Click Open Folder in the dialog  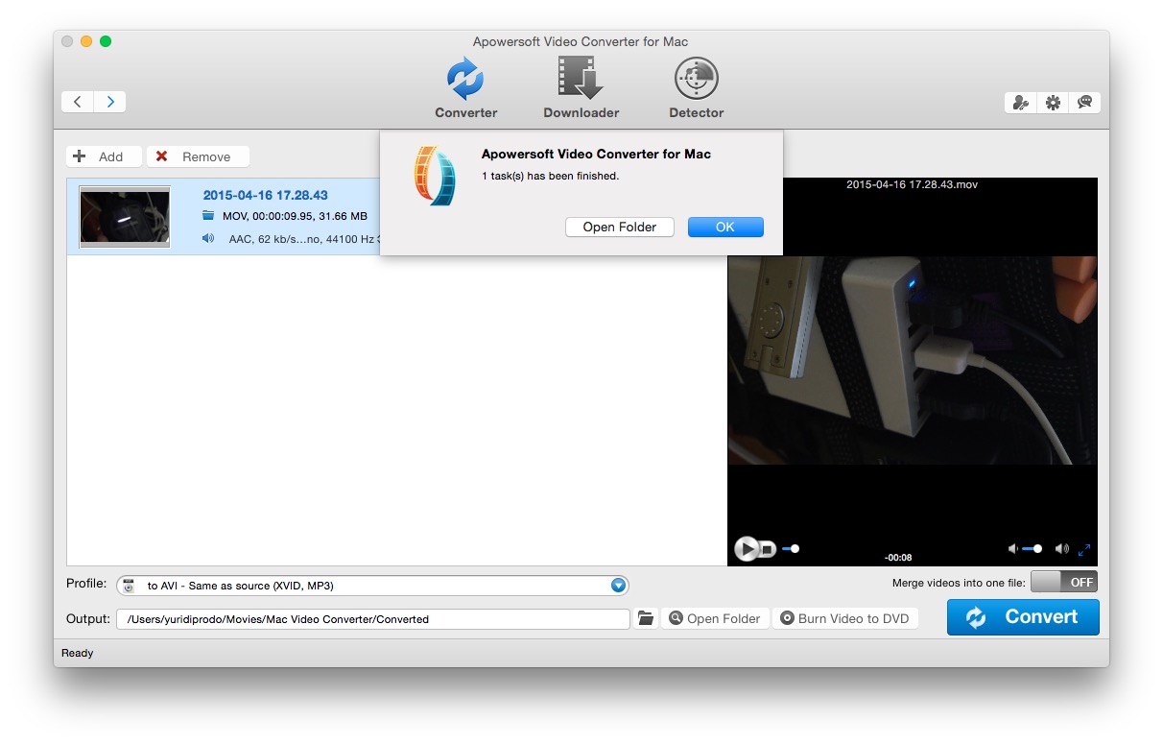620,228
